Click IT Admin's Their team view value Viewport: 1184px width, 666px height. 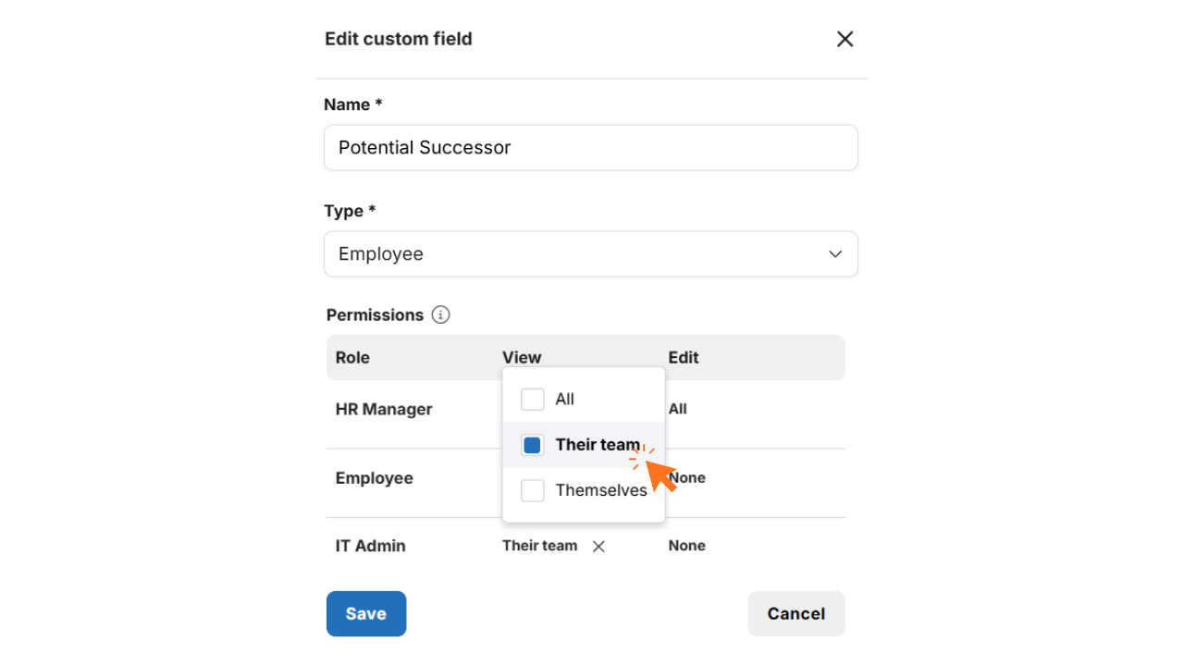(539, 546)
